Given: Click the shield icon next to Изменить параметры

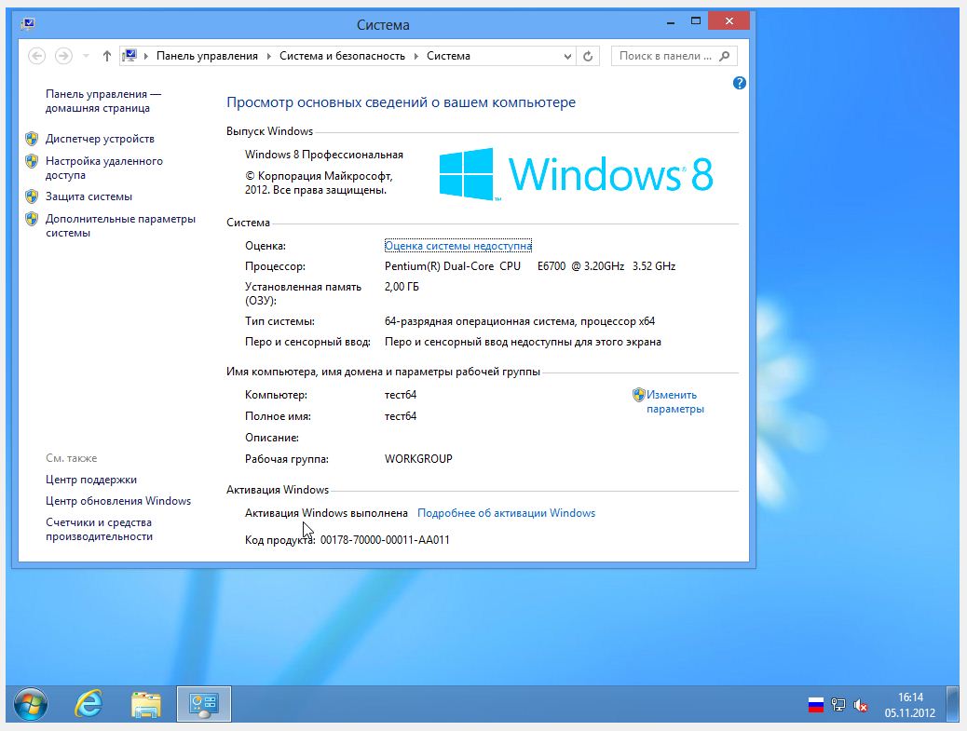Looking at the screenshot, I should (638, 395).
